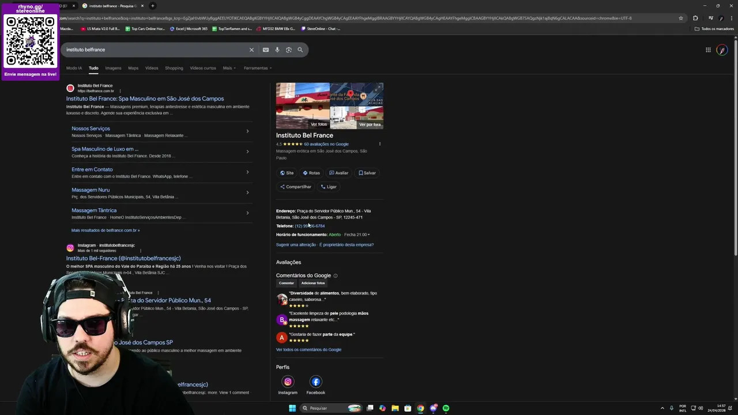Open the Facebook profile icon
This screenshot has height=415, width=738.
[x=315, y=382]
